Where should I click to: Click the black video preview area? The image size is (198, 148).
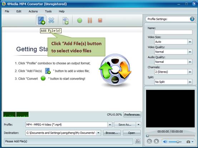click(x=170, y=109)
